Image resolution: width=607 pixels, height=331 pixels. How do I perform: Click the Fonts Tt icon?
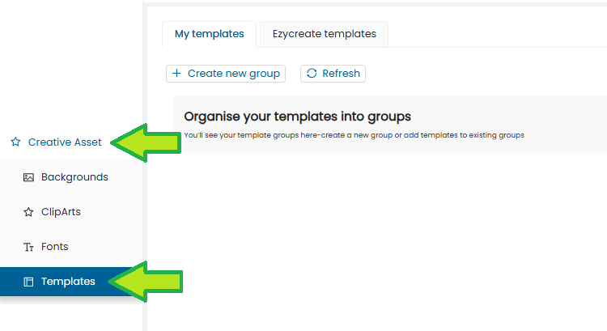28,247
